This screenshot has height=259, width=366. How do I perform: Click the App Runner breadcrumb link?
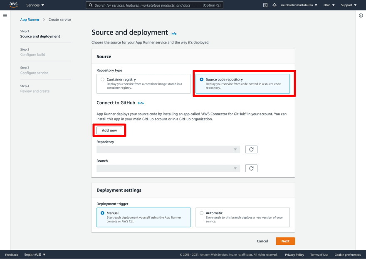30,20
